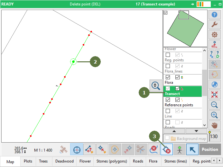This screenshot has width=223, height=167.
Task: Select the arrow pointer tool
Action: (x=192, y=149)
